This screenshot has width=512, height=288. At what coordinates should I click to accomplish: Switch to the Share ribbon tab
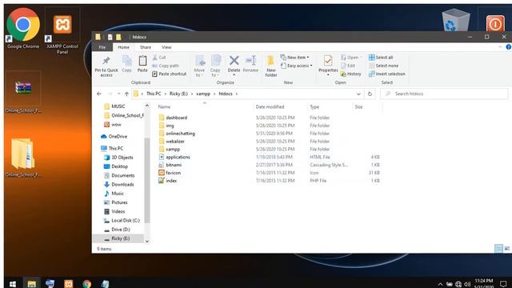[146, 47]
